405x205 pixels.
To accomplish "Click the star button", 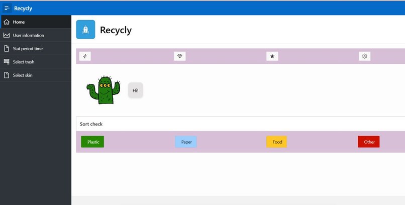I will [272, 56].
